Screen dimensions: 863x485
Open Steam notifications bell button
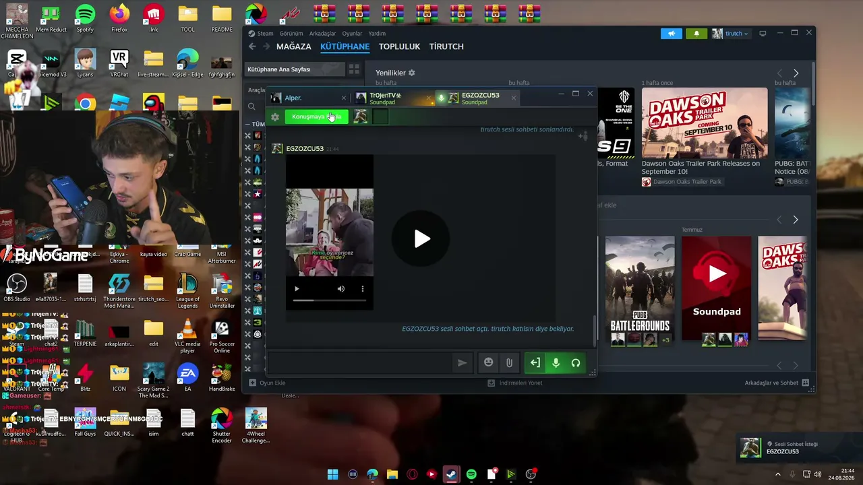[x=697, y=34]
